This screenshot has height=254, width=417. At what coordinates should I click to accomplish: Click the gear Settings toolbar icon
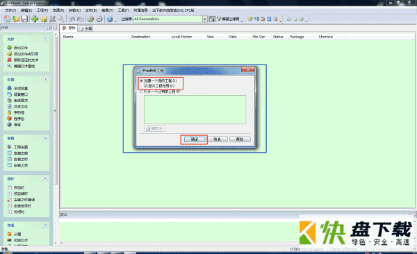99,19
